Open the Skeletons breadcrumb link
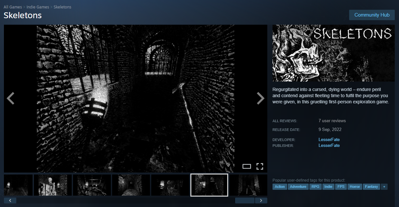This screenshot has height=207, width=399. pos(62,7)
